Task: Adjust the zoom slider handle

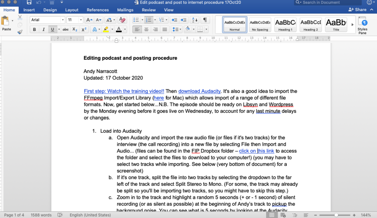Action: coord(336,215)
